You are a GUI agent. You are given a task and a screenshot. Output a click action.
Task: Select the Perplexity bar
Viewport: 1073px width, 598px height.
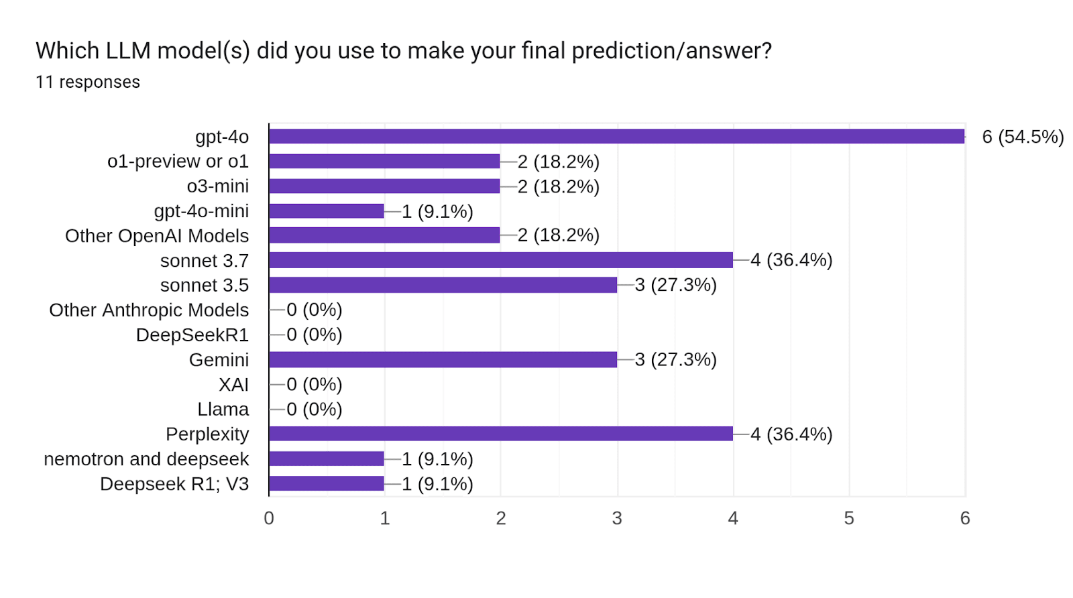point(500,434)
